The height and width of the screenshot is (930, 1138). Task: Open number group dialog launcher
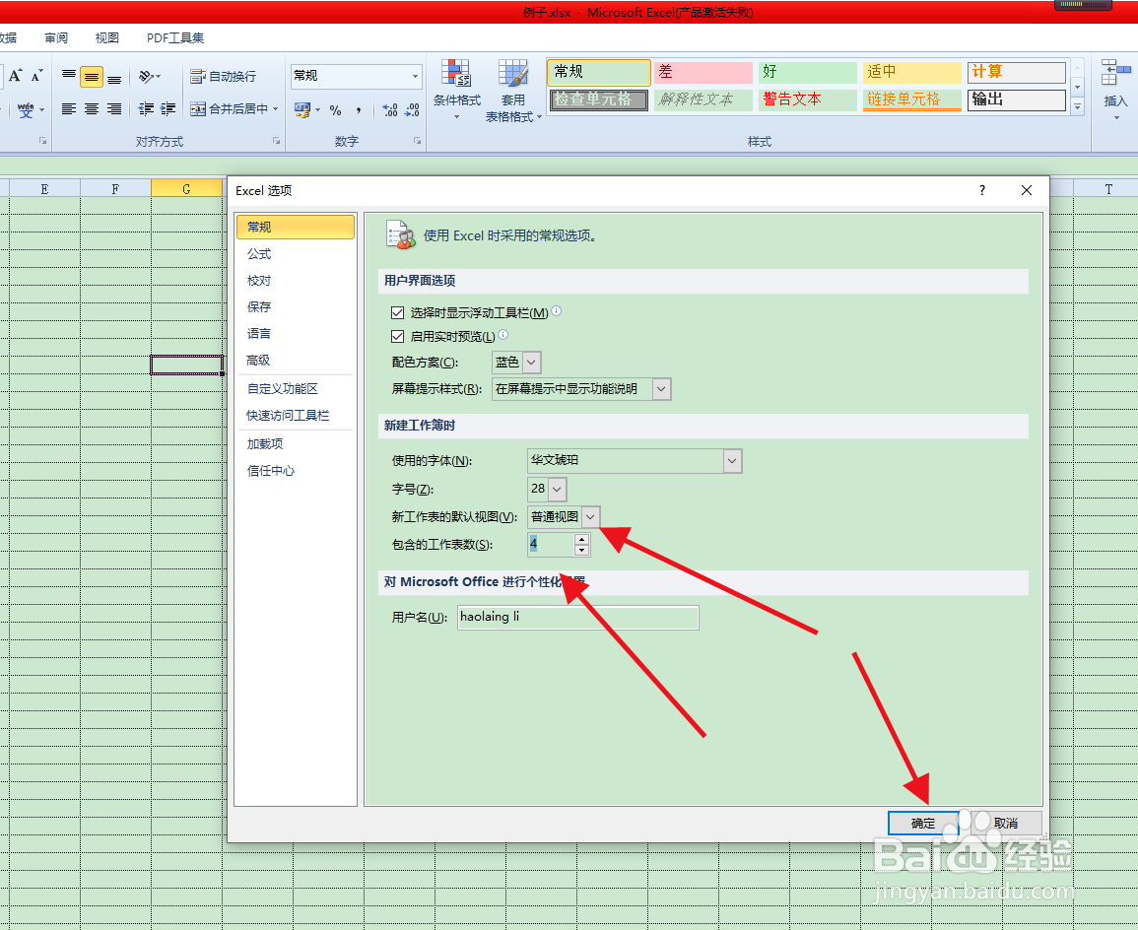pos(418,141)
